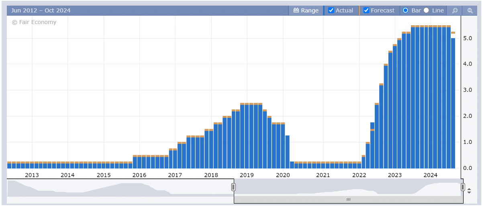Uncheck the Forecast series checkbox
The image size is (482, 206).
tap(366, 10)
